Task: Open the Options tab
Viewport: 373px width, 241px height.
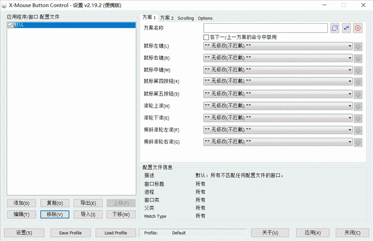Action: (205, 18)
